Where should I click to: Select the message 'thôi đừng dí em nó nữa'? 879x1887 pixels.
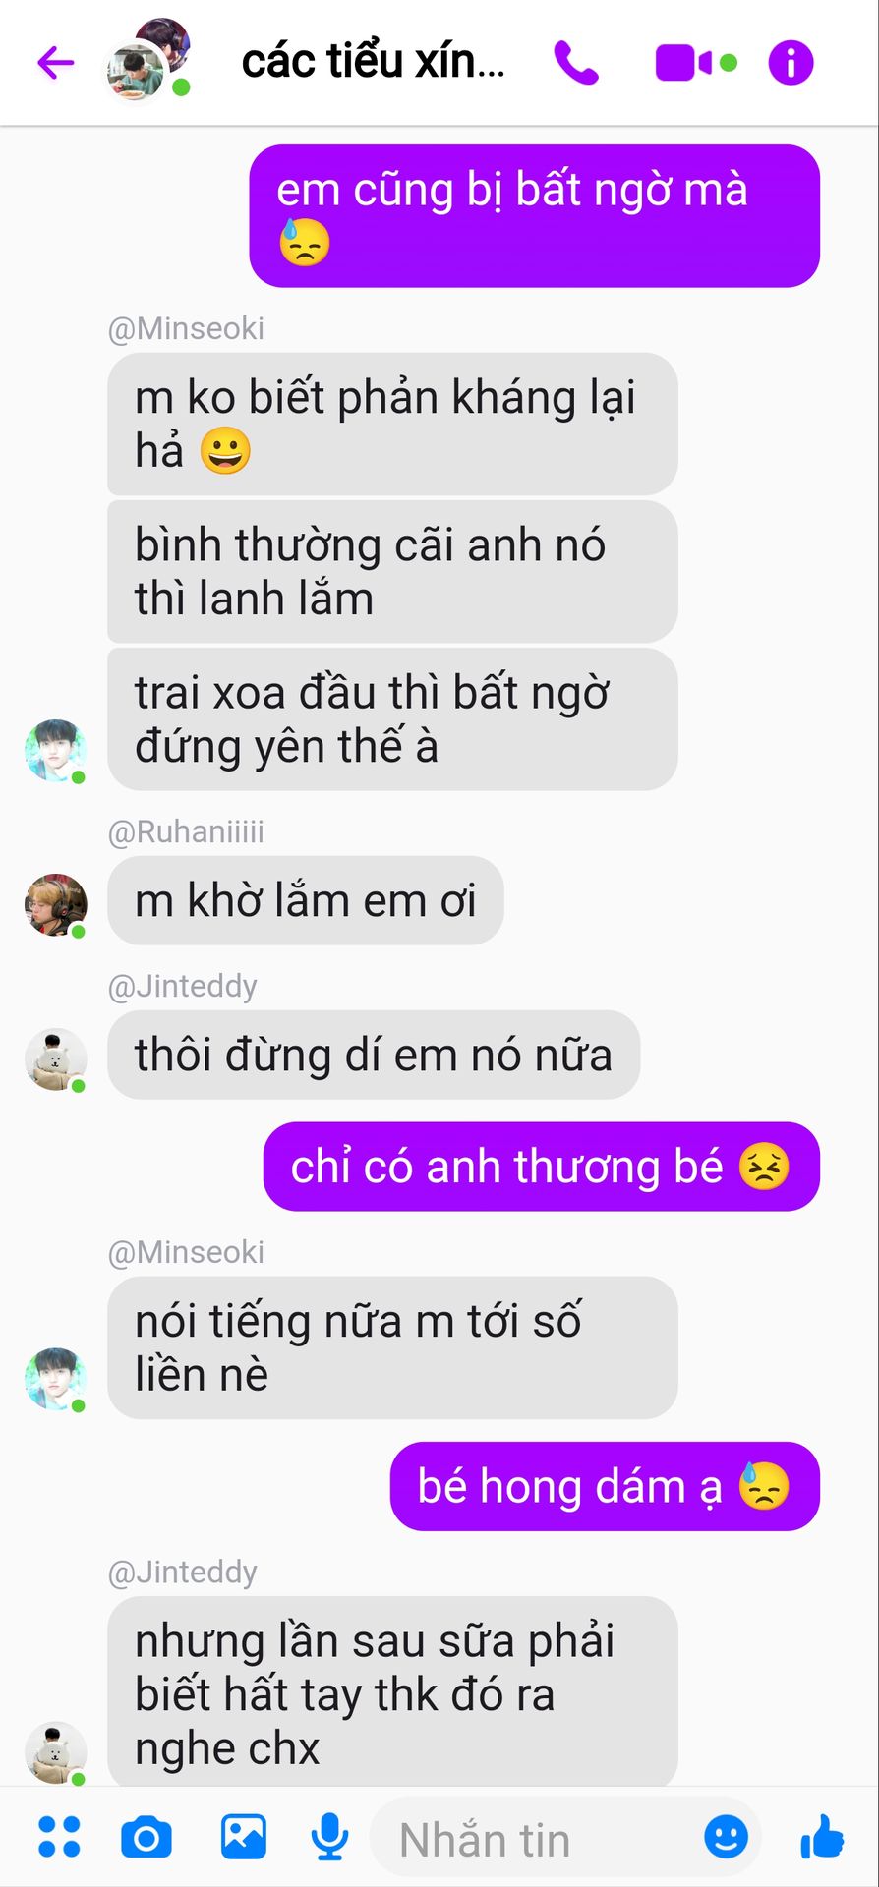[374, 1055]
